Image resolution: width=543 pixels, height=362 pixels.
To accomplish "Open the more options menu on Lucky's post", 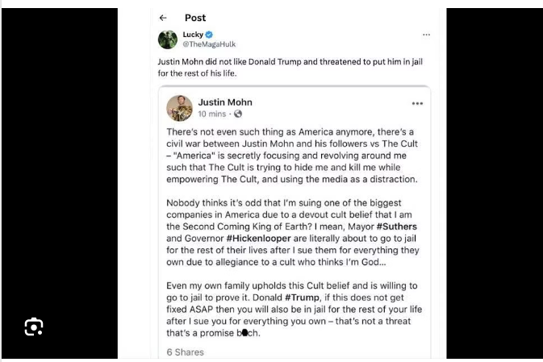I will click(x=426, y=35).
